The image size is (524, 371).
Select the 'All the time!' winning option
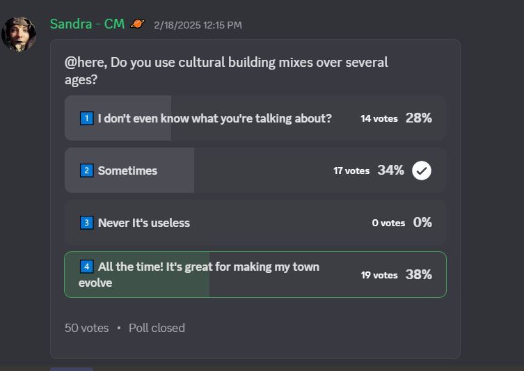tap(255, 274)
